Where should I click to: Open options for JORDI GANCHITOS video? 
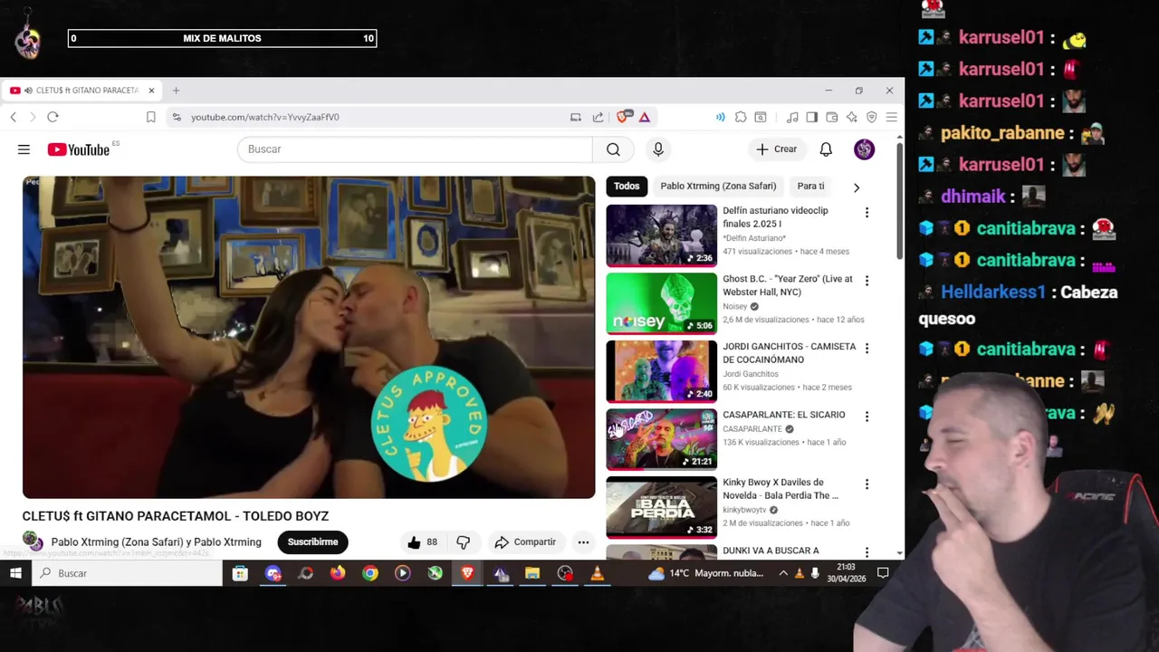point(867,348)
